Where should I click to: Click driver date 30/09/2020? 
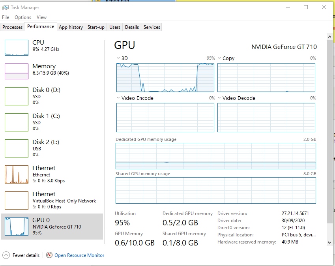293,220
